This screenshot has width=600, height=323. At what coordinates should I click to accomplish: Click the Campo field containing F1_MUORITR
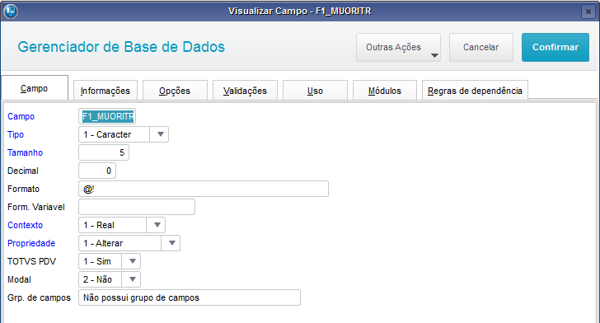(107, 116)
